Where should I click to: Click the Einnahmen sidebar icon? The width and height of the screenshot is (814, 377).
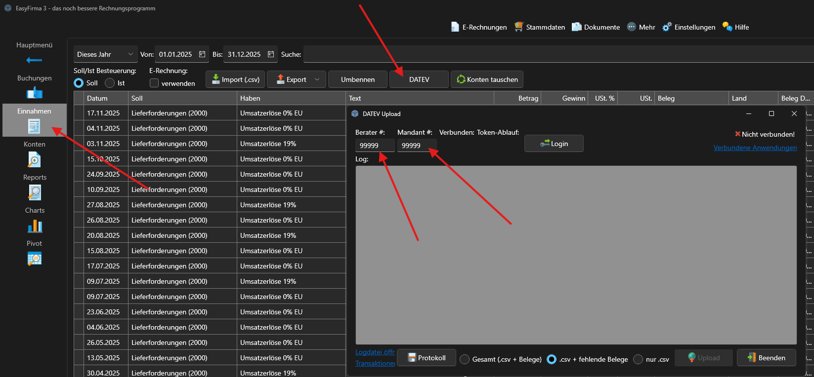pos(34,126)
